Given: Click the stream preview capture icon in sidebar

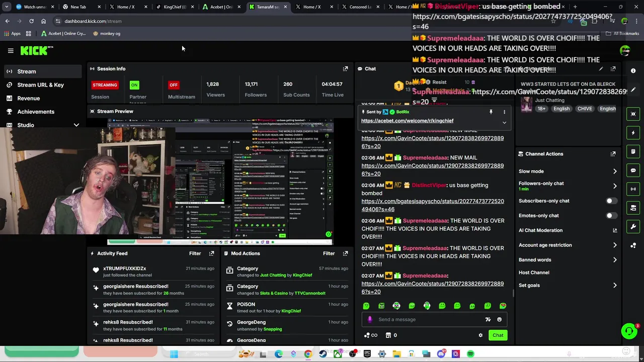Looking at the screenshot, I should pyautogui.click(x=633, y=114).
